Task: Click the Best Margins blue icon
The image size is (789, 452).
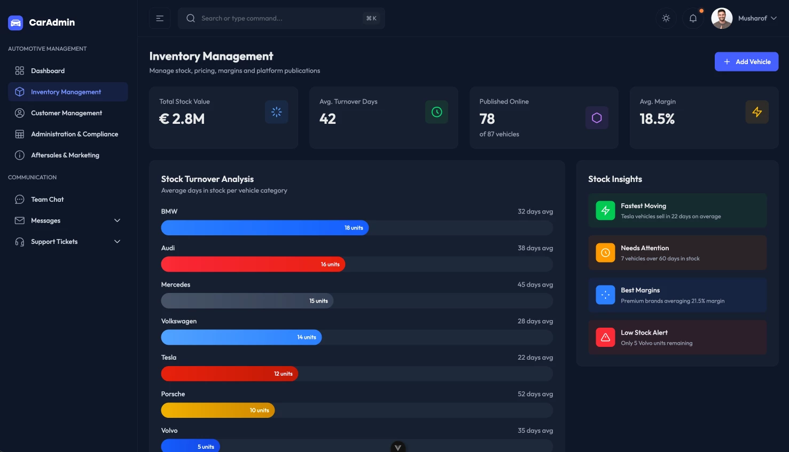Action: pos(605,295)
